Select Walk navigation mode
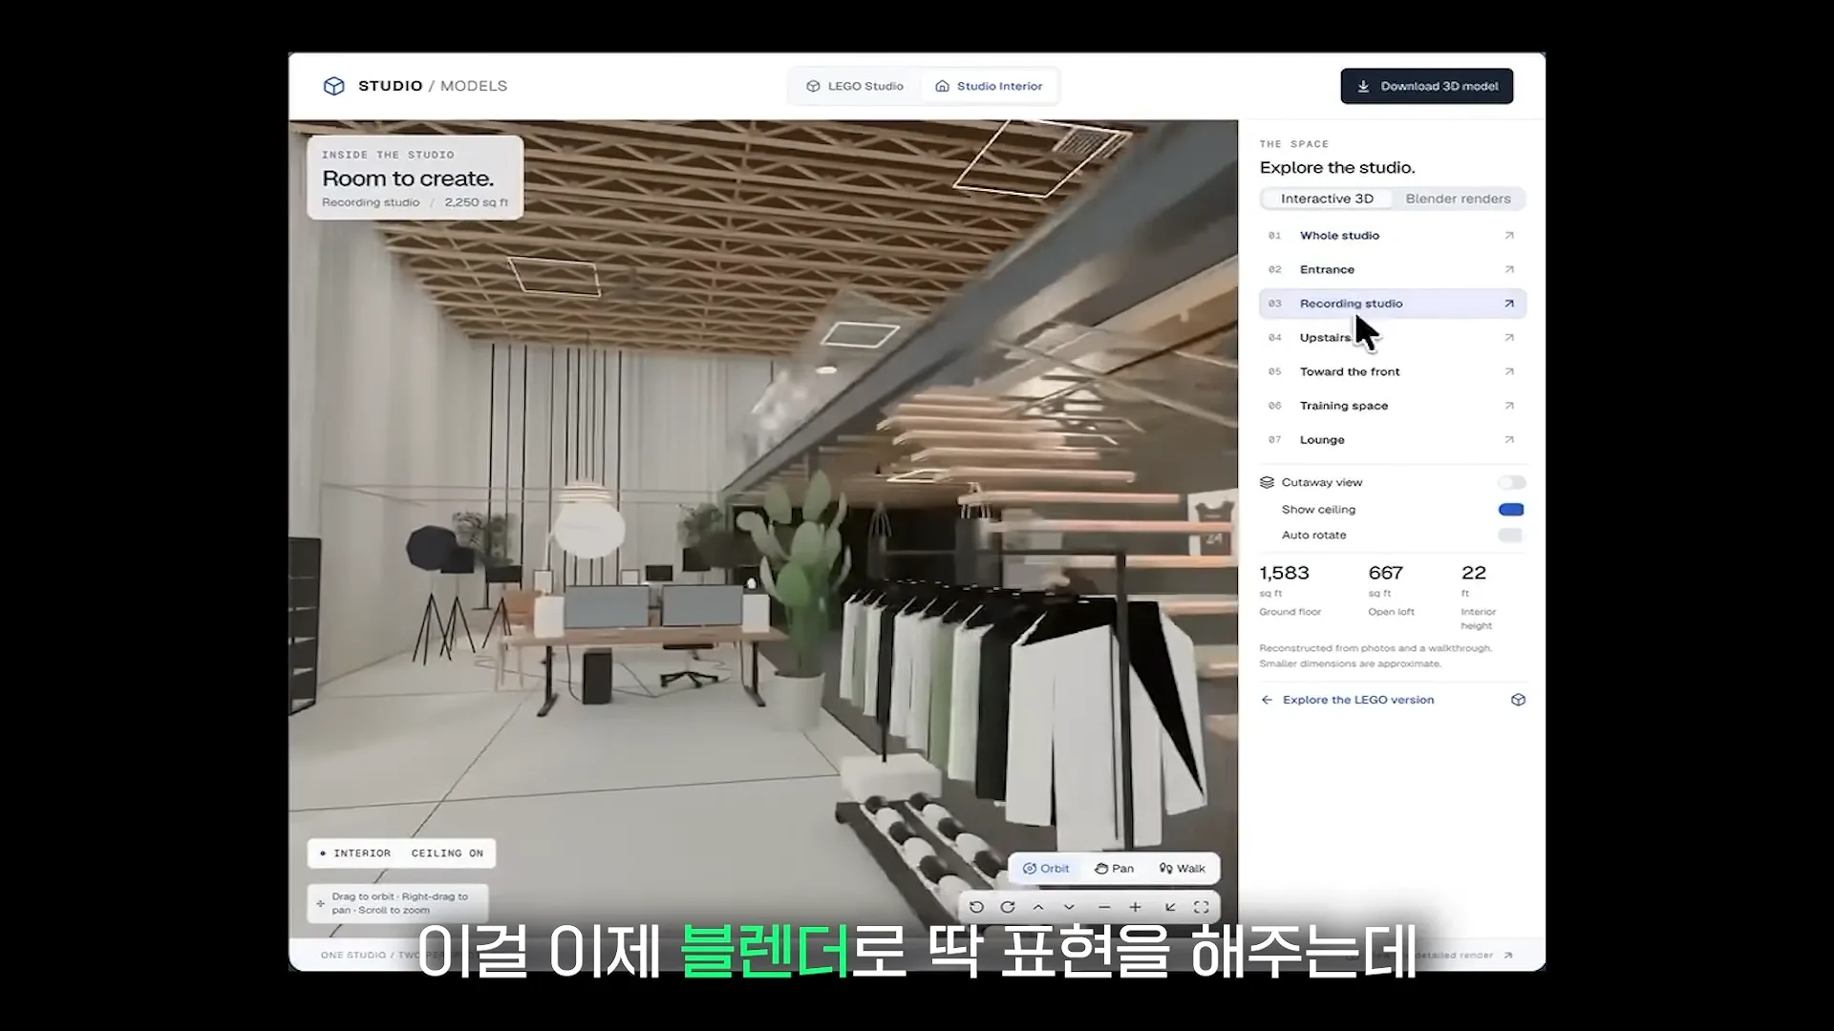 1182,869
